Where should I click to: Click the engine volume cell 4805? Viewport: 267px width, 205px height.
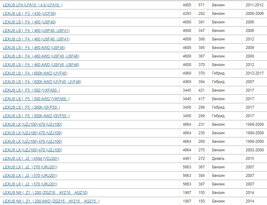187,5
